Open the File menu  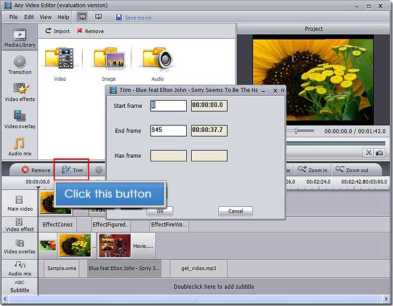pos(13,17)
